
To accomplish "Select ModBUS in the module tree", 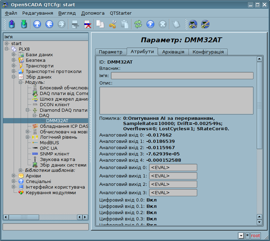I will click(49, 143).
